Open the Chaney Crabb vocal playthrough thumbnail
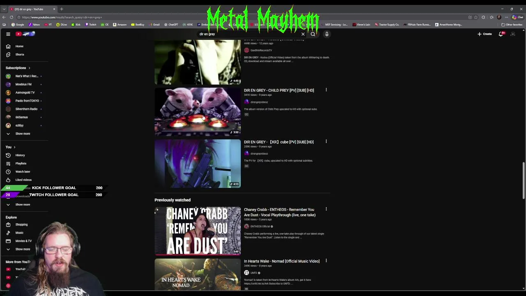 [x=198, y=231]
